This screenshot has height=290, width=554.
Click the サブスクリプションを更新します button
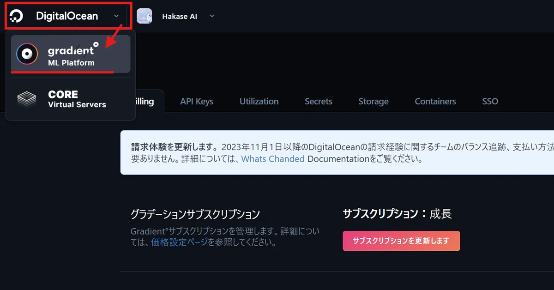point(401,241)
